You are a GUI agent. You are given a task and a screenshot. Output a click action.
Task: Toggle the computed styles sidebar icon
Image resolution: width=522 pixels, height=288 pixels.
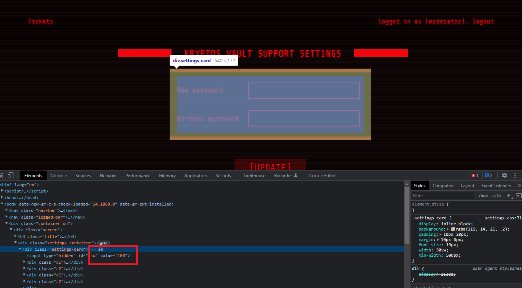pyautogui.click(x=519, y=195)
